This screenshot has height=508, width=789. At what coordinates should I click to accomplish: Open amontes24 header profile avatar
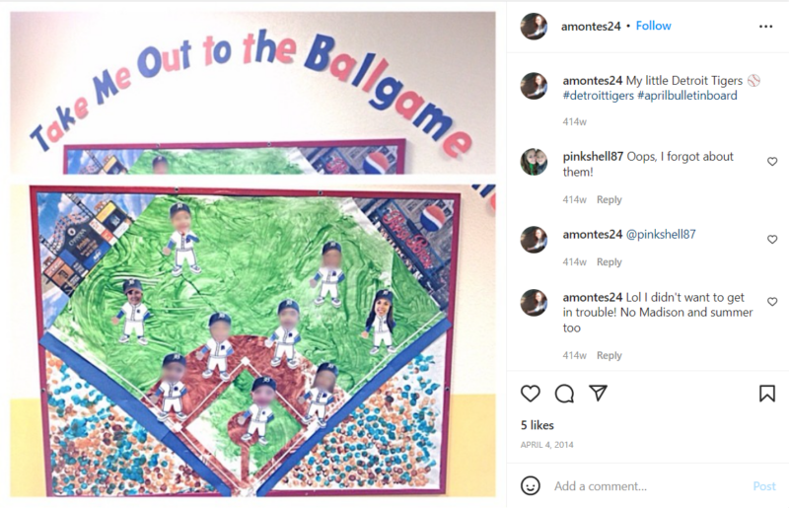pyautogui.click(x=534, y=27)
